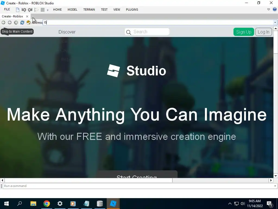Open the Discover link
This screenshot has width=278, height=209.
[x=67, y=32]
